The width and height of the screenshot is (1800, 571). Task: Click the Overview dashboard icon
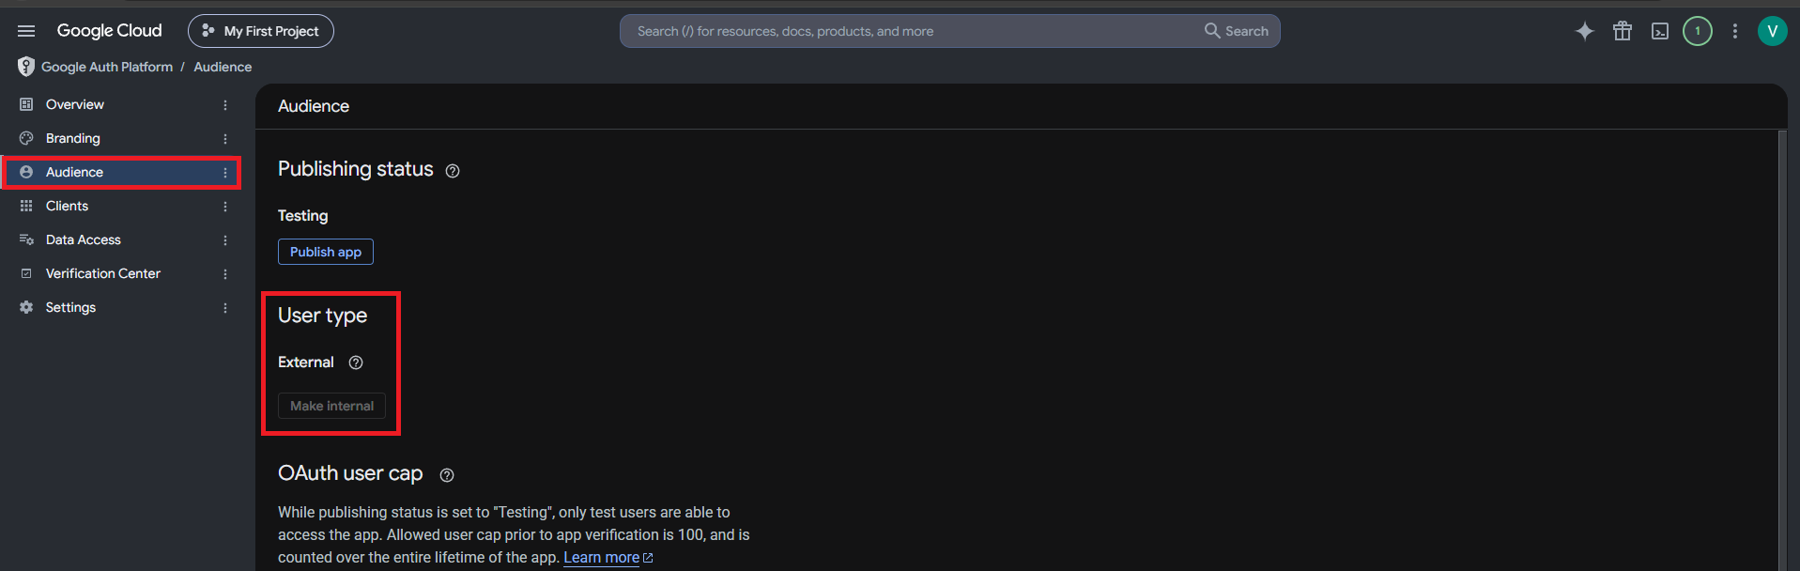[26, 104]
